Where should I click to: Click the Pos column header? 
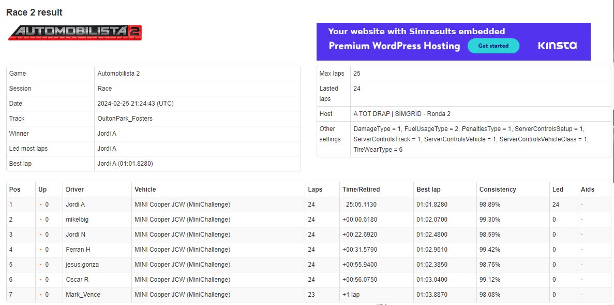pyautogui.click(x=14, y=190)
